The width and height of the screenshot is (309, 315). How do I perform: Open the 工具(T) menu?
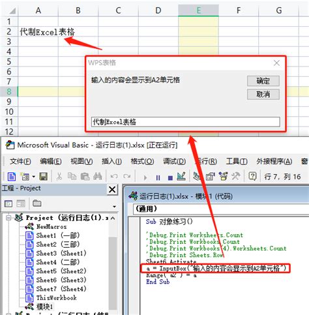coord(237,161)
